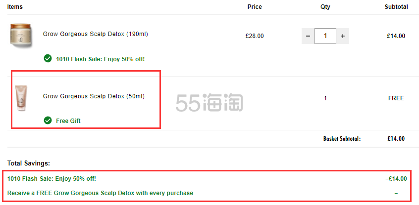419x205 pixels.
Task: Click the Basket Subtotal label
Action: [x=342, y=139]
